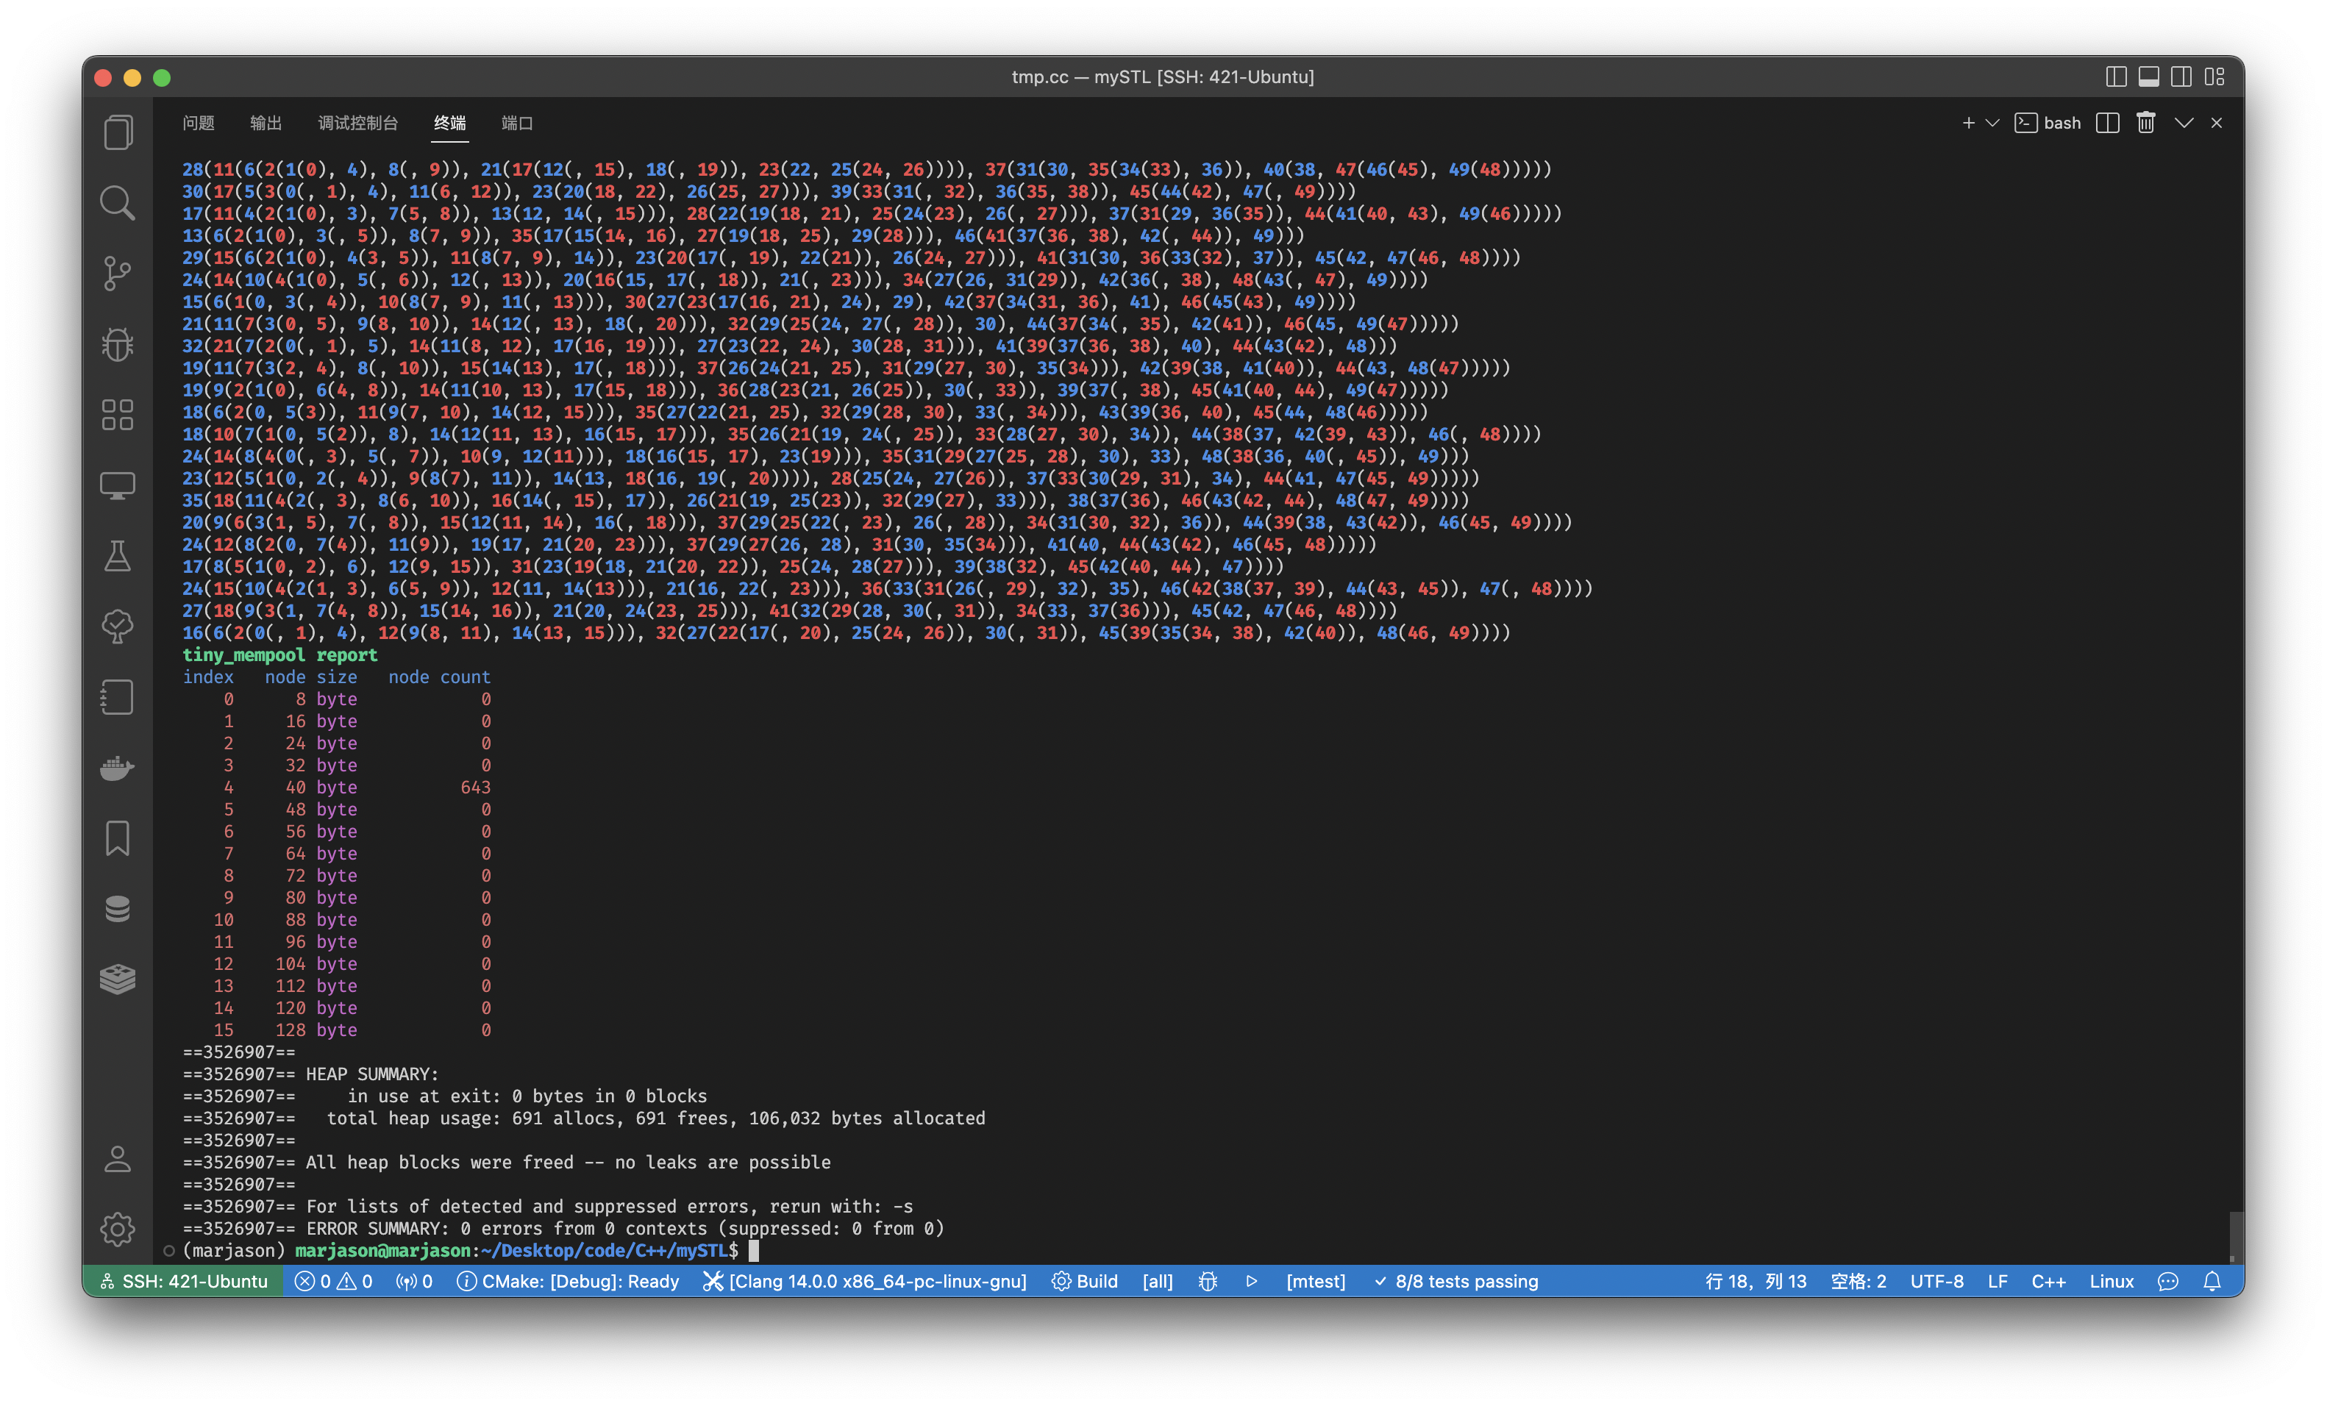Toggle bottom panel layout button

2148,76
